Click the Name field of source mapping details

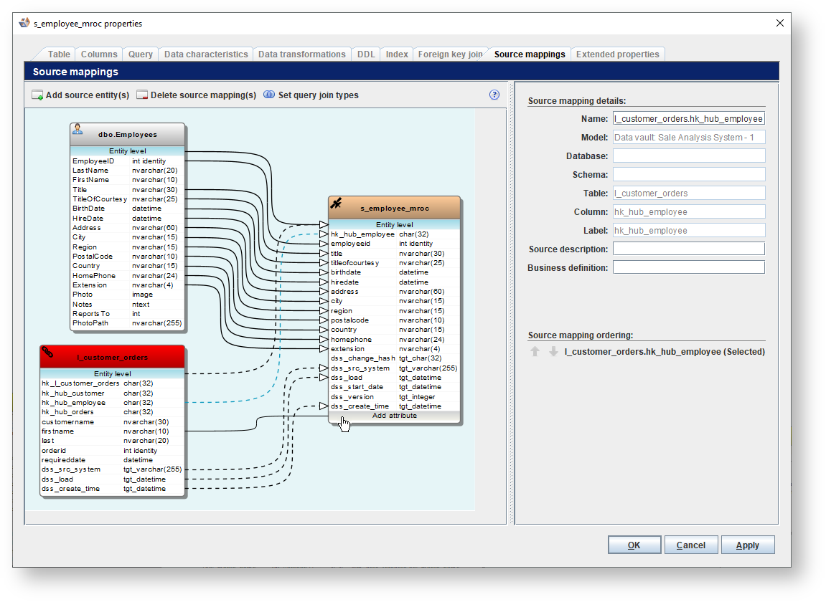coord(688,119)
